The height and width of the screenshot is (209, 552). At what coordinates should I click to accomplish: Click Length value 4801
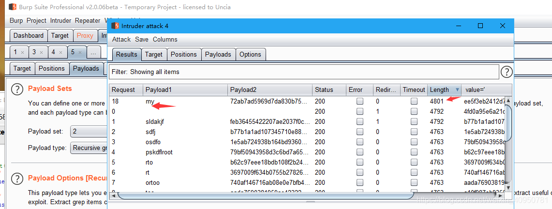[x=436, y=101]
